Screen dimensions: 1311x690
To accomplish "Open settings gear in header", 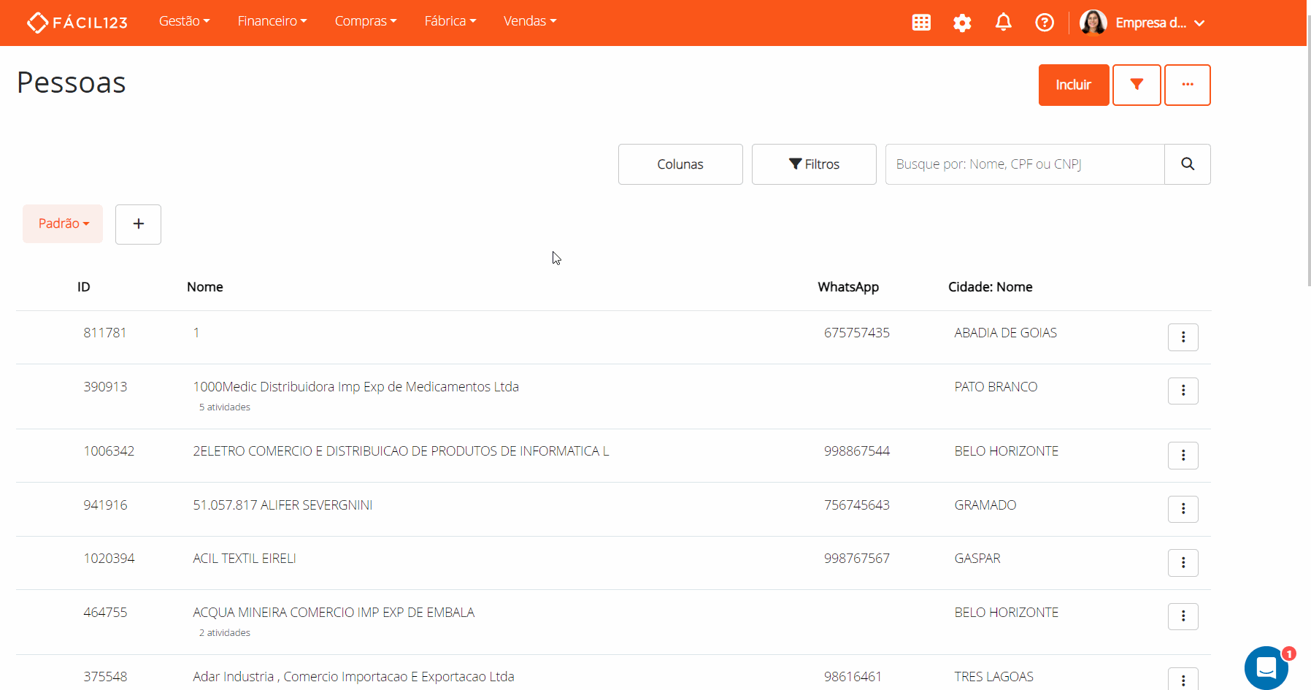I will pyautogui.click(x=962, y=23).
